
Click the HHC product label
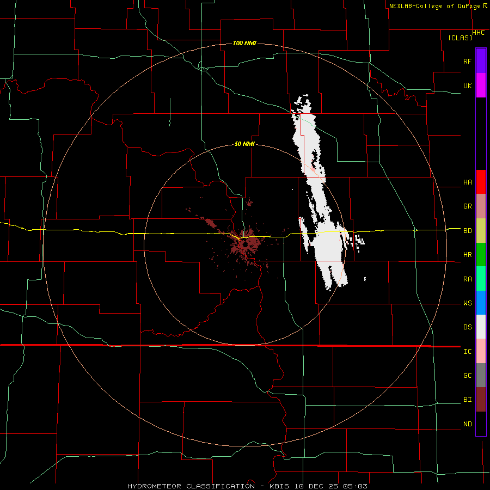(478, 33)
